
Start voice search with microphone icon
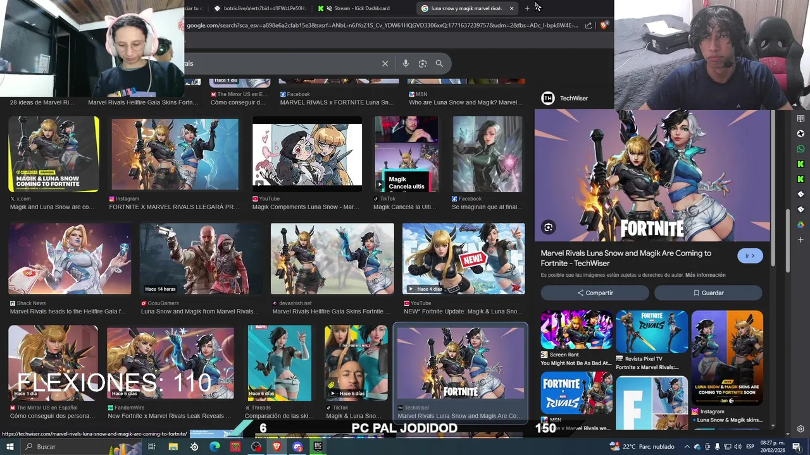tap(406, 63)
